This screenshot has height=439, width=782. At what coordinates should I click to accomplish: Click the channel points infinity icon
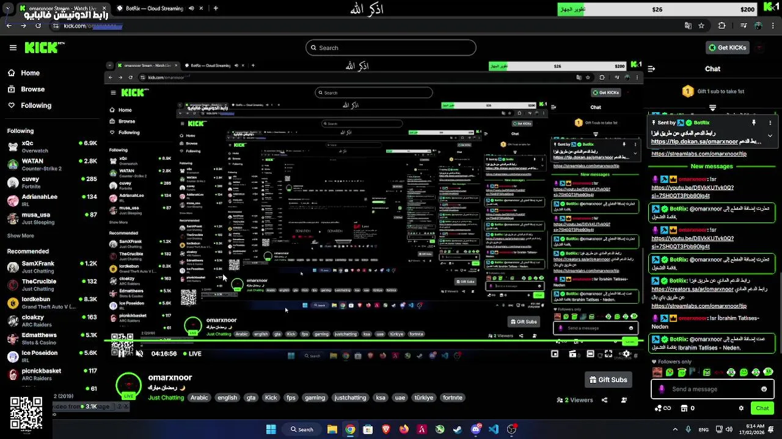click(x=663, y=408)
